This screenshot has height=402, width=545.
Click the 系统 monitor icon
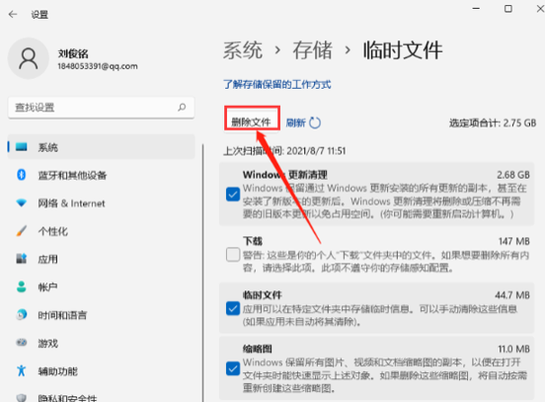click(x=21, y=147)
